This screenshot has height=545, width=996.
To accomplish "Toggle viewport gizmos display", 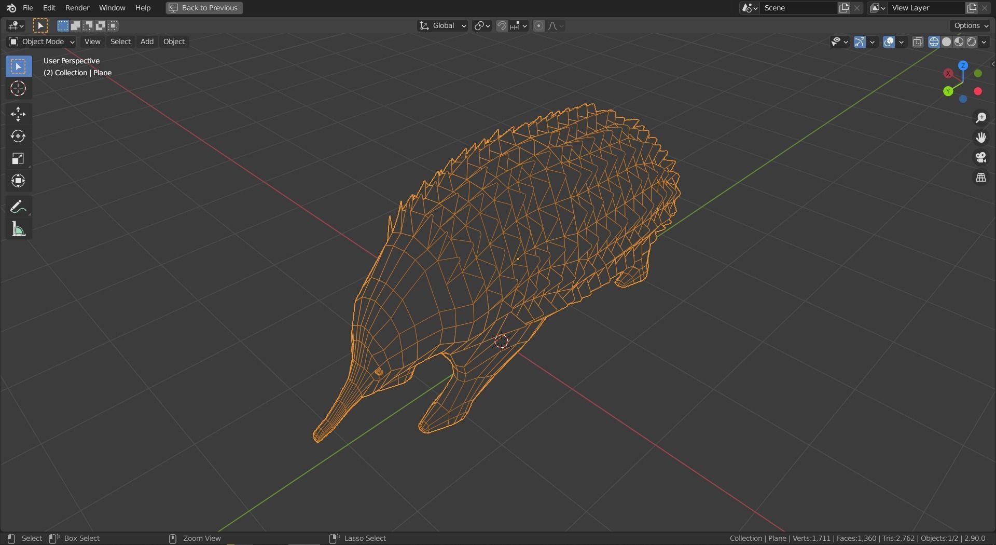I will click(x=860, y=42).
